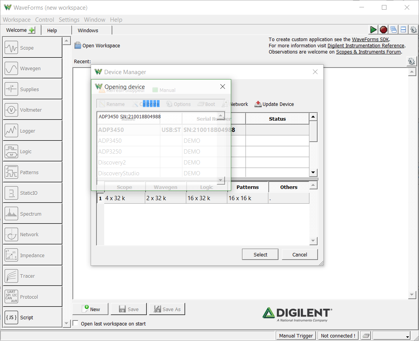This screenshot has height=341, width=419.
Task: Open the Script editor instrument
Action: point(32,317)
